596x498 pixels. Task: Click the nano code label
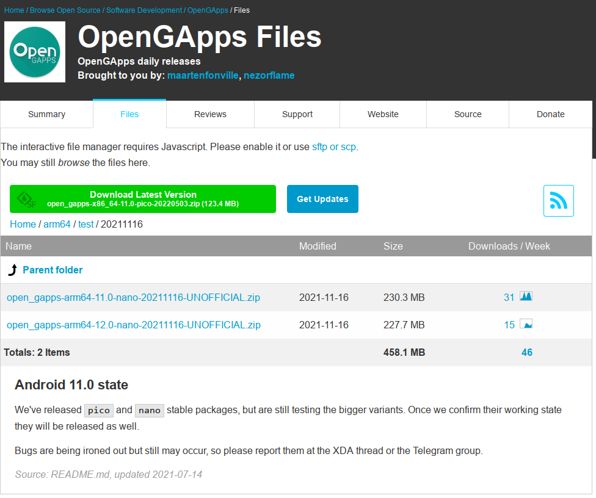click(x=150, y=410)
